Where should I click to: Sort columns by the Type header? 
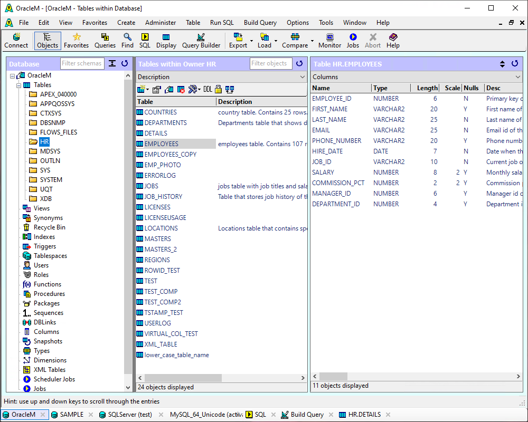coord(391,88)
